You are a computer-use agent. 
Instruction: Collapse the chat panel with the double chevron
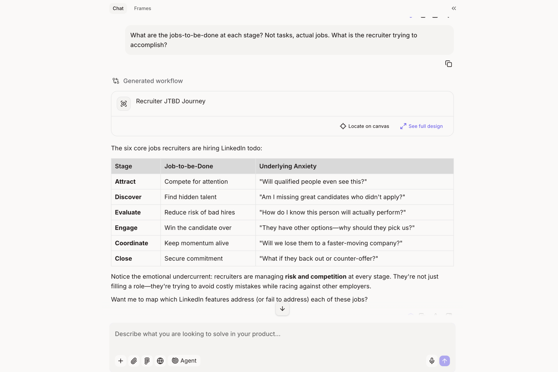click(x=454, y=8)
